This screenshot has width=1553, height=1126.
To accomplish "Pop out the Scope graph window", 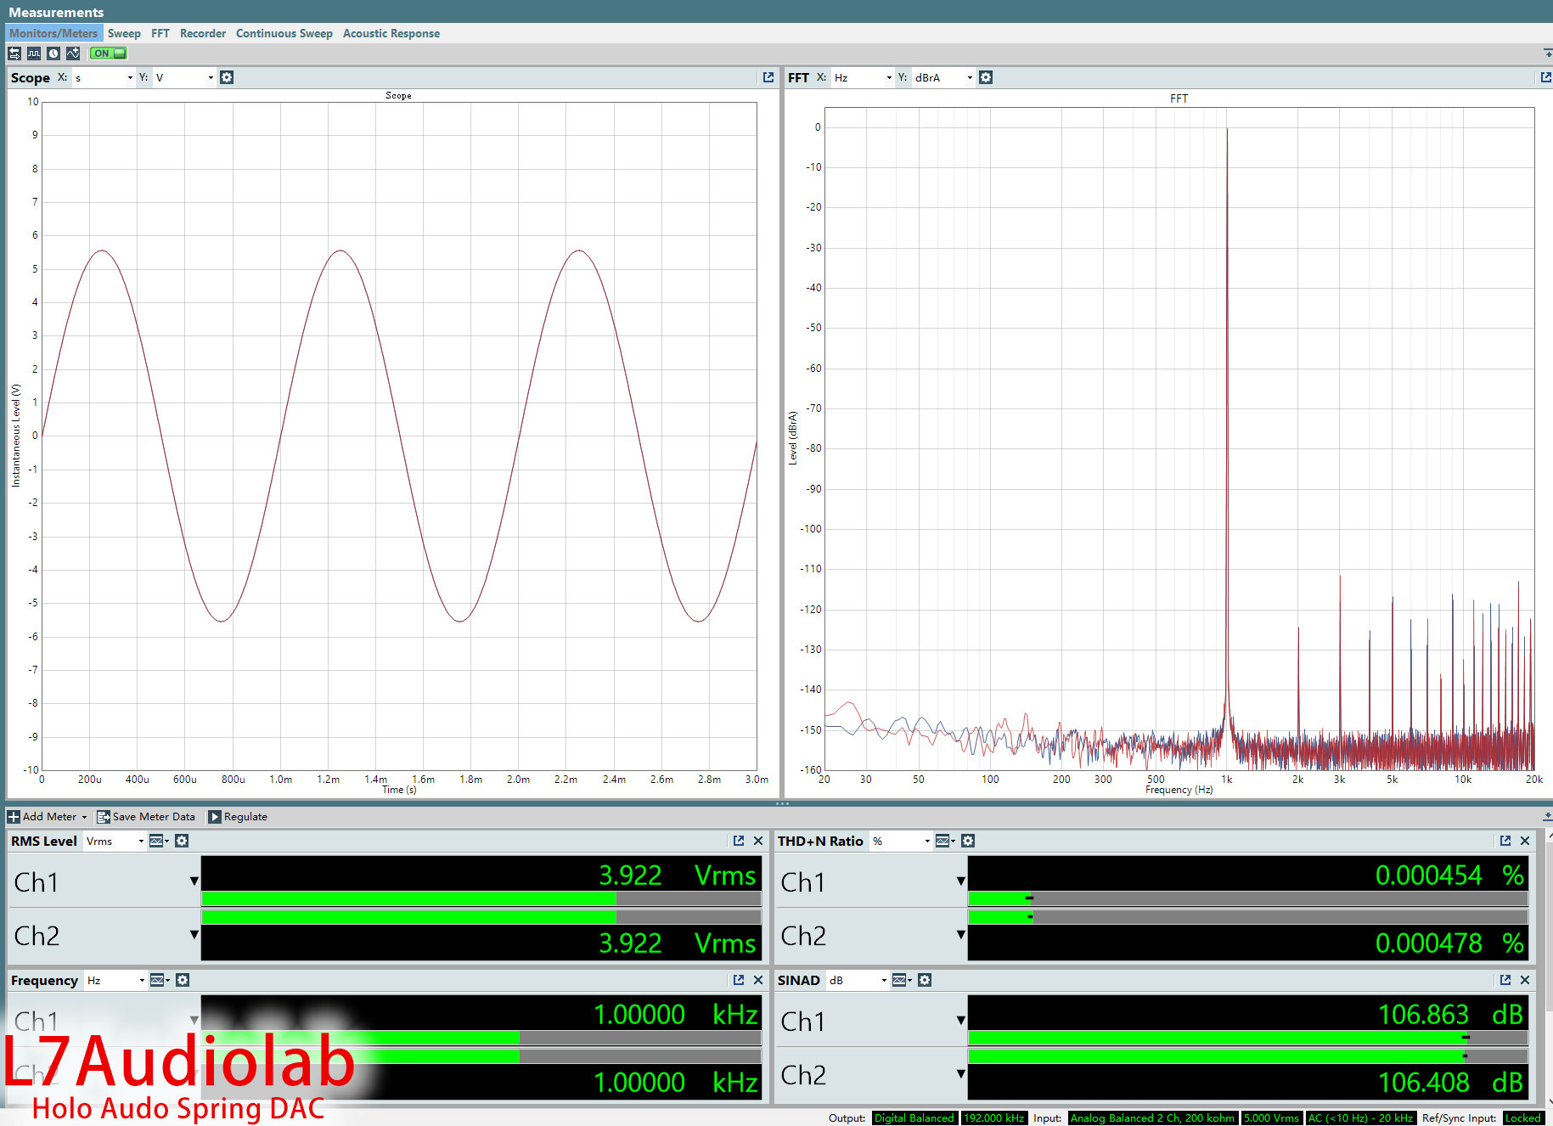I will 768,77.
